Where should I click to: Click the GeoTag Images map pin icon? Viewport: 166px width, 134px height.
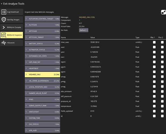pos(4,20)
